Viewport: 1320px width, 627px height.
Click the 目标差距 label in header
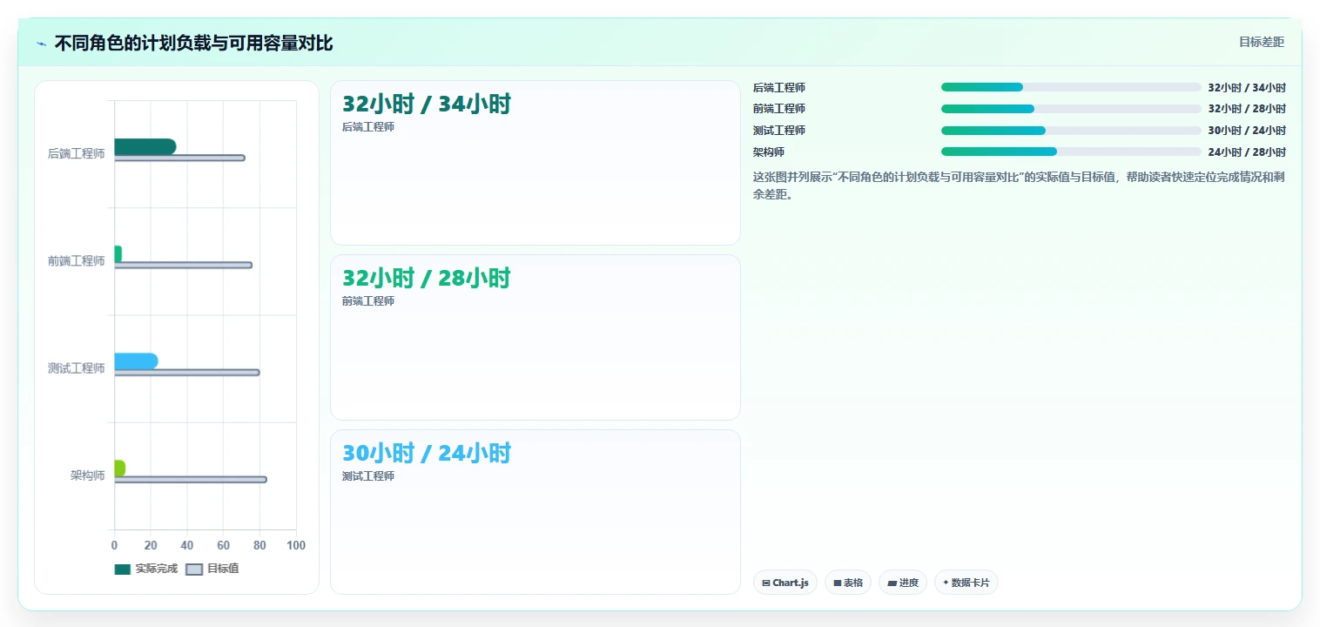pyautogui.click(x=1262, y=42)
